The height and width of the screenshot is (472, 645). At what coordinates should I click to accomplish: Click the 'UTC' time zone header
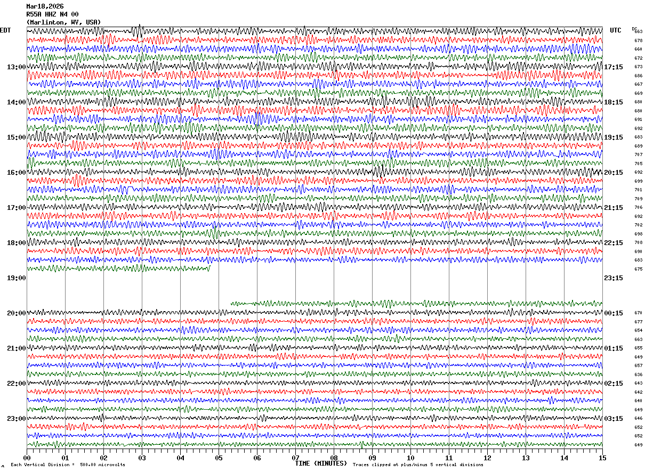(616, 30)
